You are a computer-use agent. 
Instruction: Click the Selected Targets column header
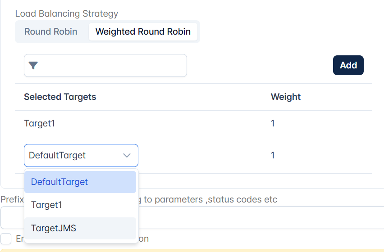coord(60,97)
